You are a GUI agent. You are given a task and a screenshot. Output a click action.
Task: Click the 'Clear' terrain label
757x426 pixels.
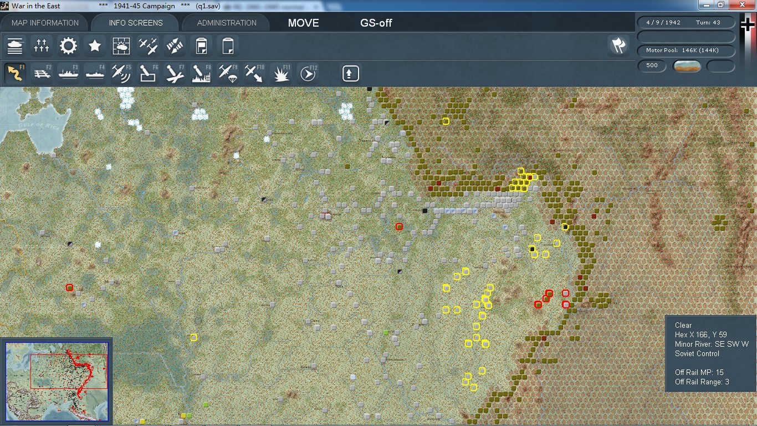point(683,326)
